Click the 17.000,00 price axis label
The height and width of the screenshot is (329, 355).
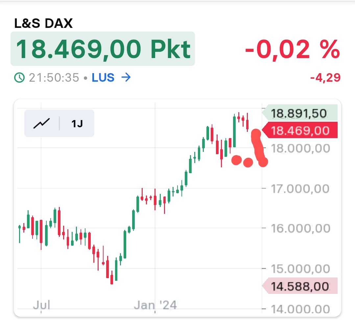[x=300, y=189]
